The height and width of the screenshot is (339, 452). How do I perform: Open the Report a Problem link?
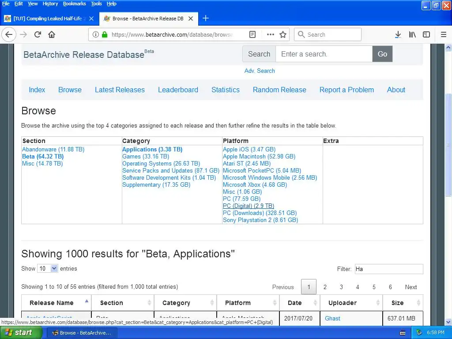(347, 90)
